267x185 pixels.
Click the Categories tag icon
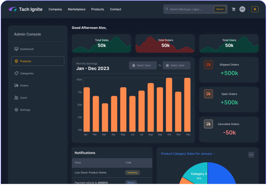tap(16, 73)
